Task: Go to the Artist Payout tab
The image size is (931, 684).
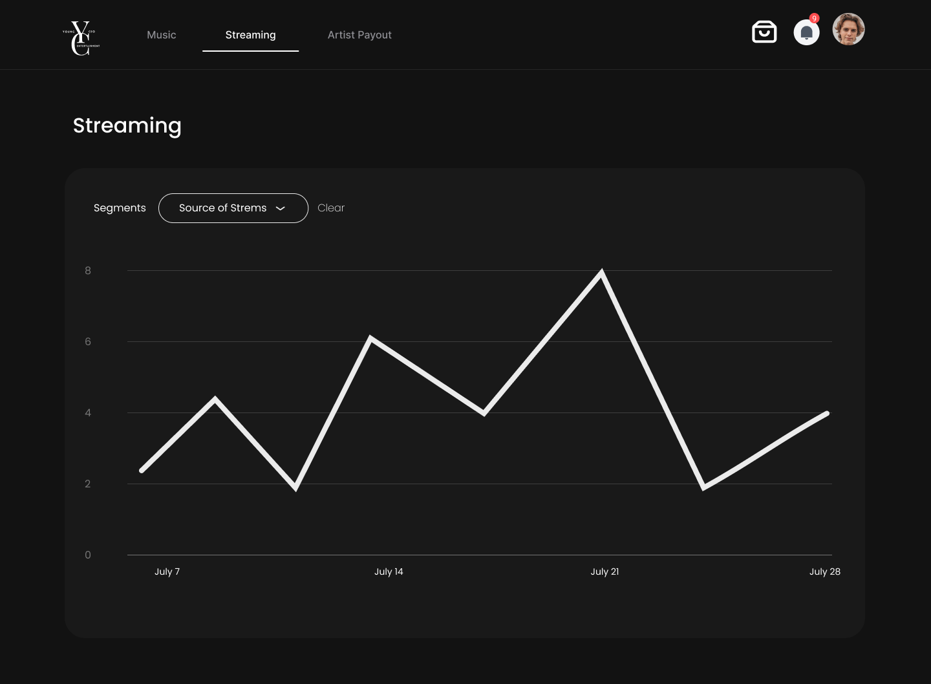Action: (x=359, y=35)
